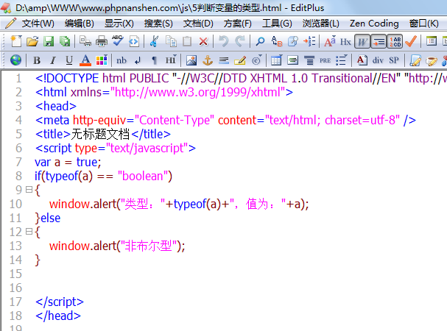Click the Copy icon
The width and height of the screenshot is (447, 331).
tap(171, 42)
